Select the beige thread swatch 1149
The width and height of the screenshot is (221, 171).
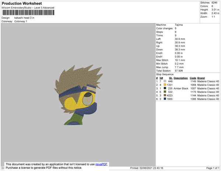tap(165, 81)
